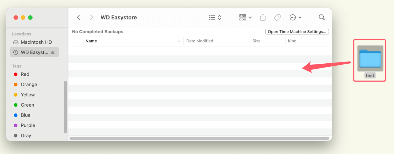Sort by the Size column header
This screenshot has height=154, width=394.
click(x=256, y=41)
